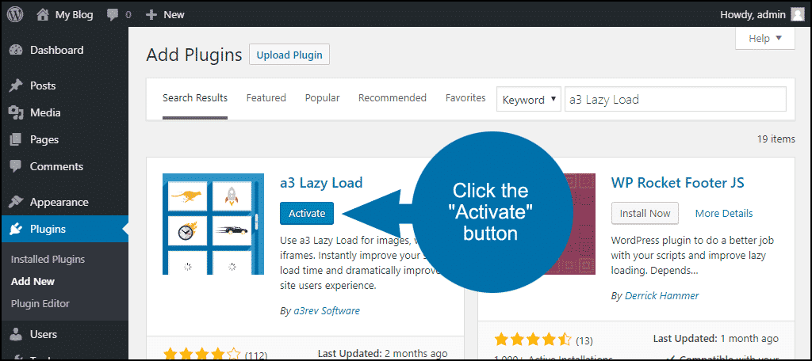
Task: Switch to Recommended tab
Action: point(393,98)
